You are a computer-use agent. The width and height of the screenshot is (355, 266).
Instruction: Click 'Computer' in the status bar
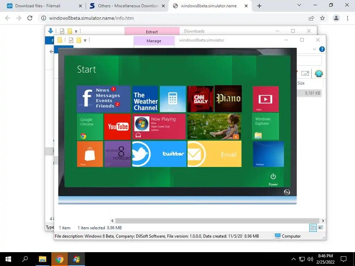(291, 236)
